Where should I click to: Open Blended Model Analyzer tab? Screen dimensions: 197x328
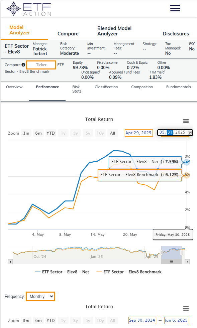coord(114,31)
